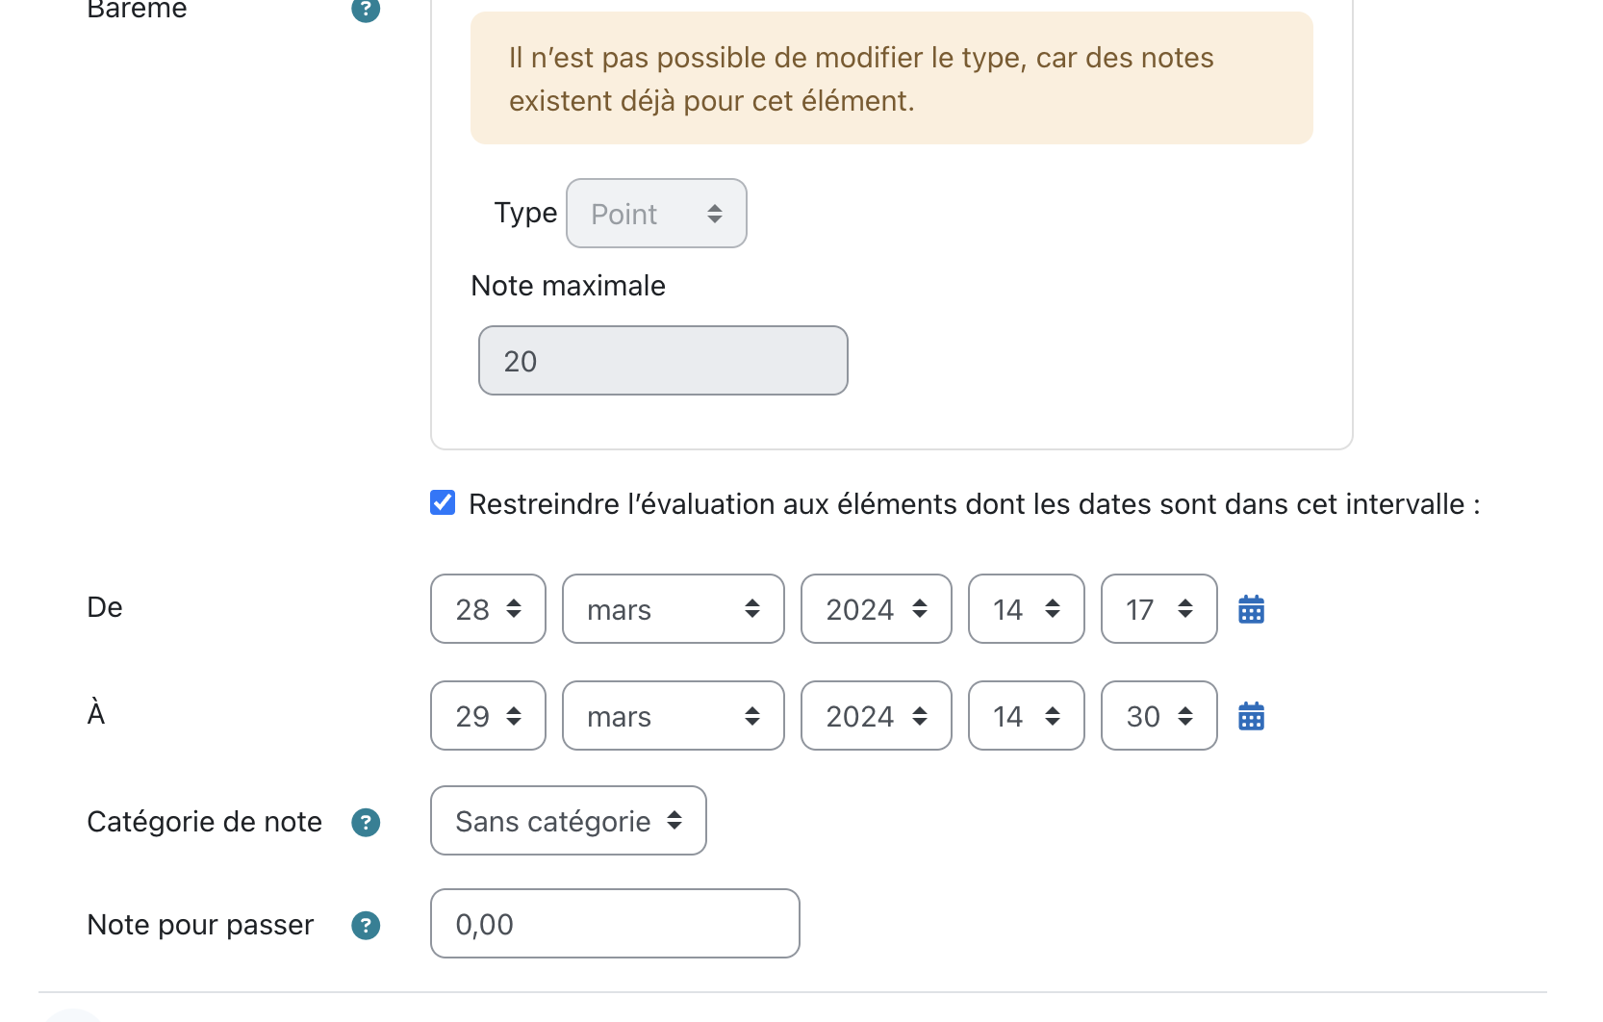
Task: Open the calendar picker for De date
Action: [1251, 609]
